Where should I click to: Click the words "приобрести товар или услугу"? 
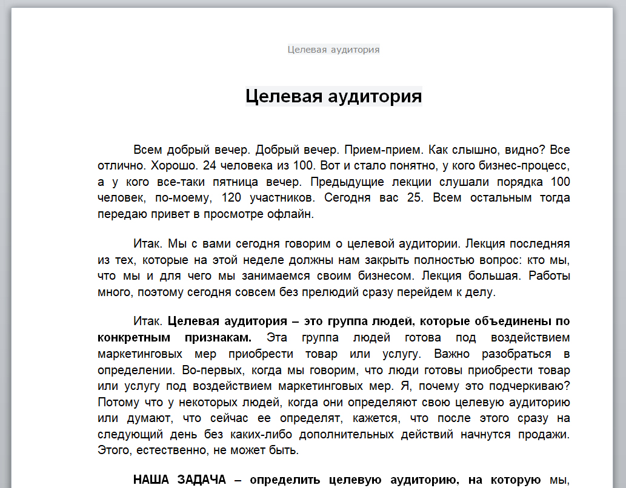point(325,354)
